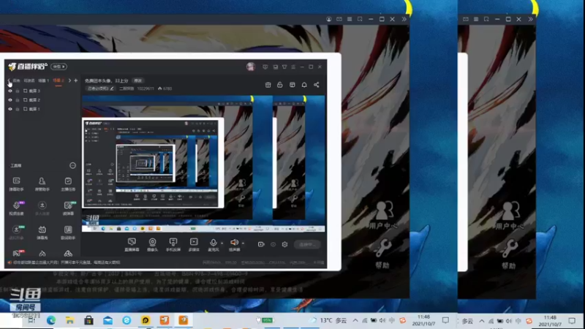Screen dimensions: 585x329
Task: Click the layout icon between lock and bell
Action: (292, 85)
